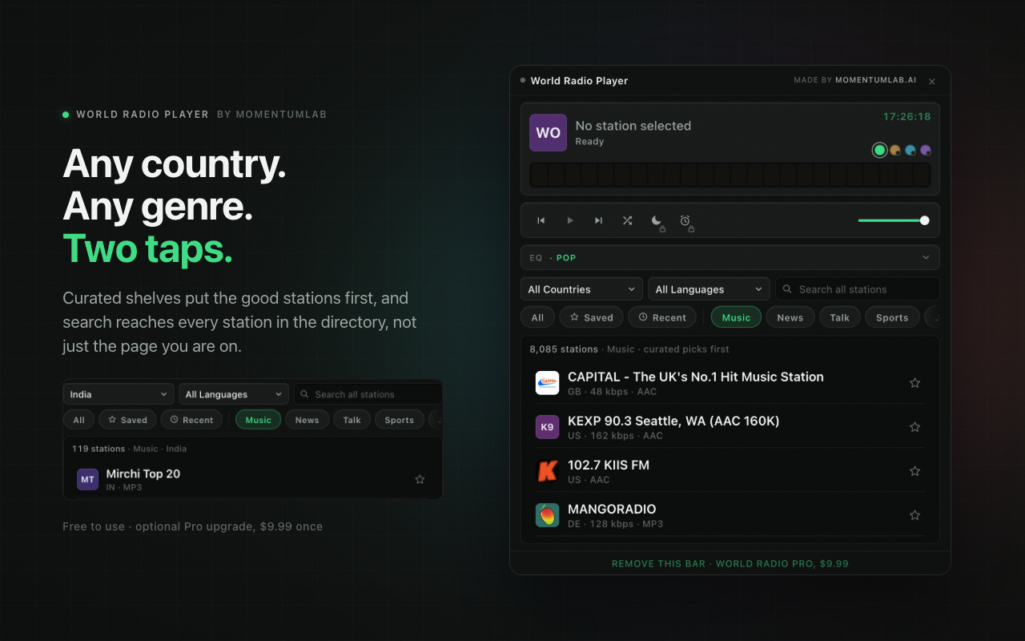Viewport: 1025px width, 641px height.
Task: Select the Recent chip in preview card
Action: pyautogui.click(x=191, y=420)
